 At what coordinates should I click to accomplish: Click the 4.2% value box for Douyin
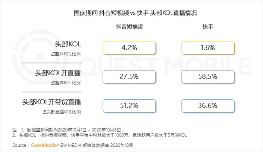click(x=129, y=48)
